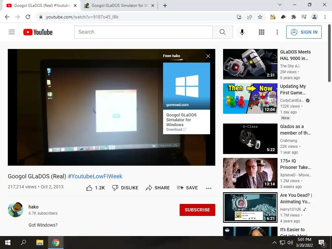Open Chrome media controls icon
The image size is (332, 249).
point(304,17)
